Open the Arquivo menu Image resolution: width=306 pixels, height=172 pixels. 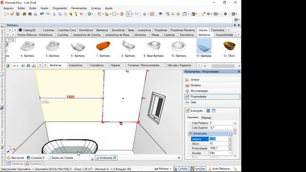(x=9, y=8)
